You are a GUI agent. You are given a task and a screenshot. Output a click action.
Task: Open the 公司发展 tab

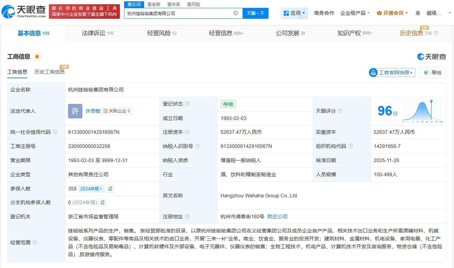point(290,33)
